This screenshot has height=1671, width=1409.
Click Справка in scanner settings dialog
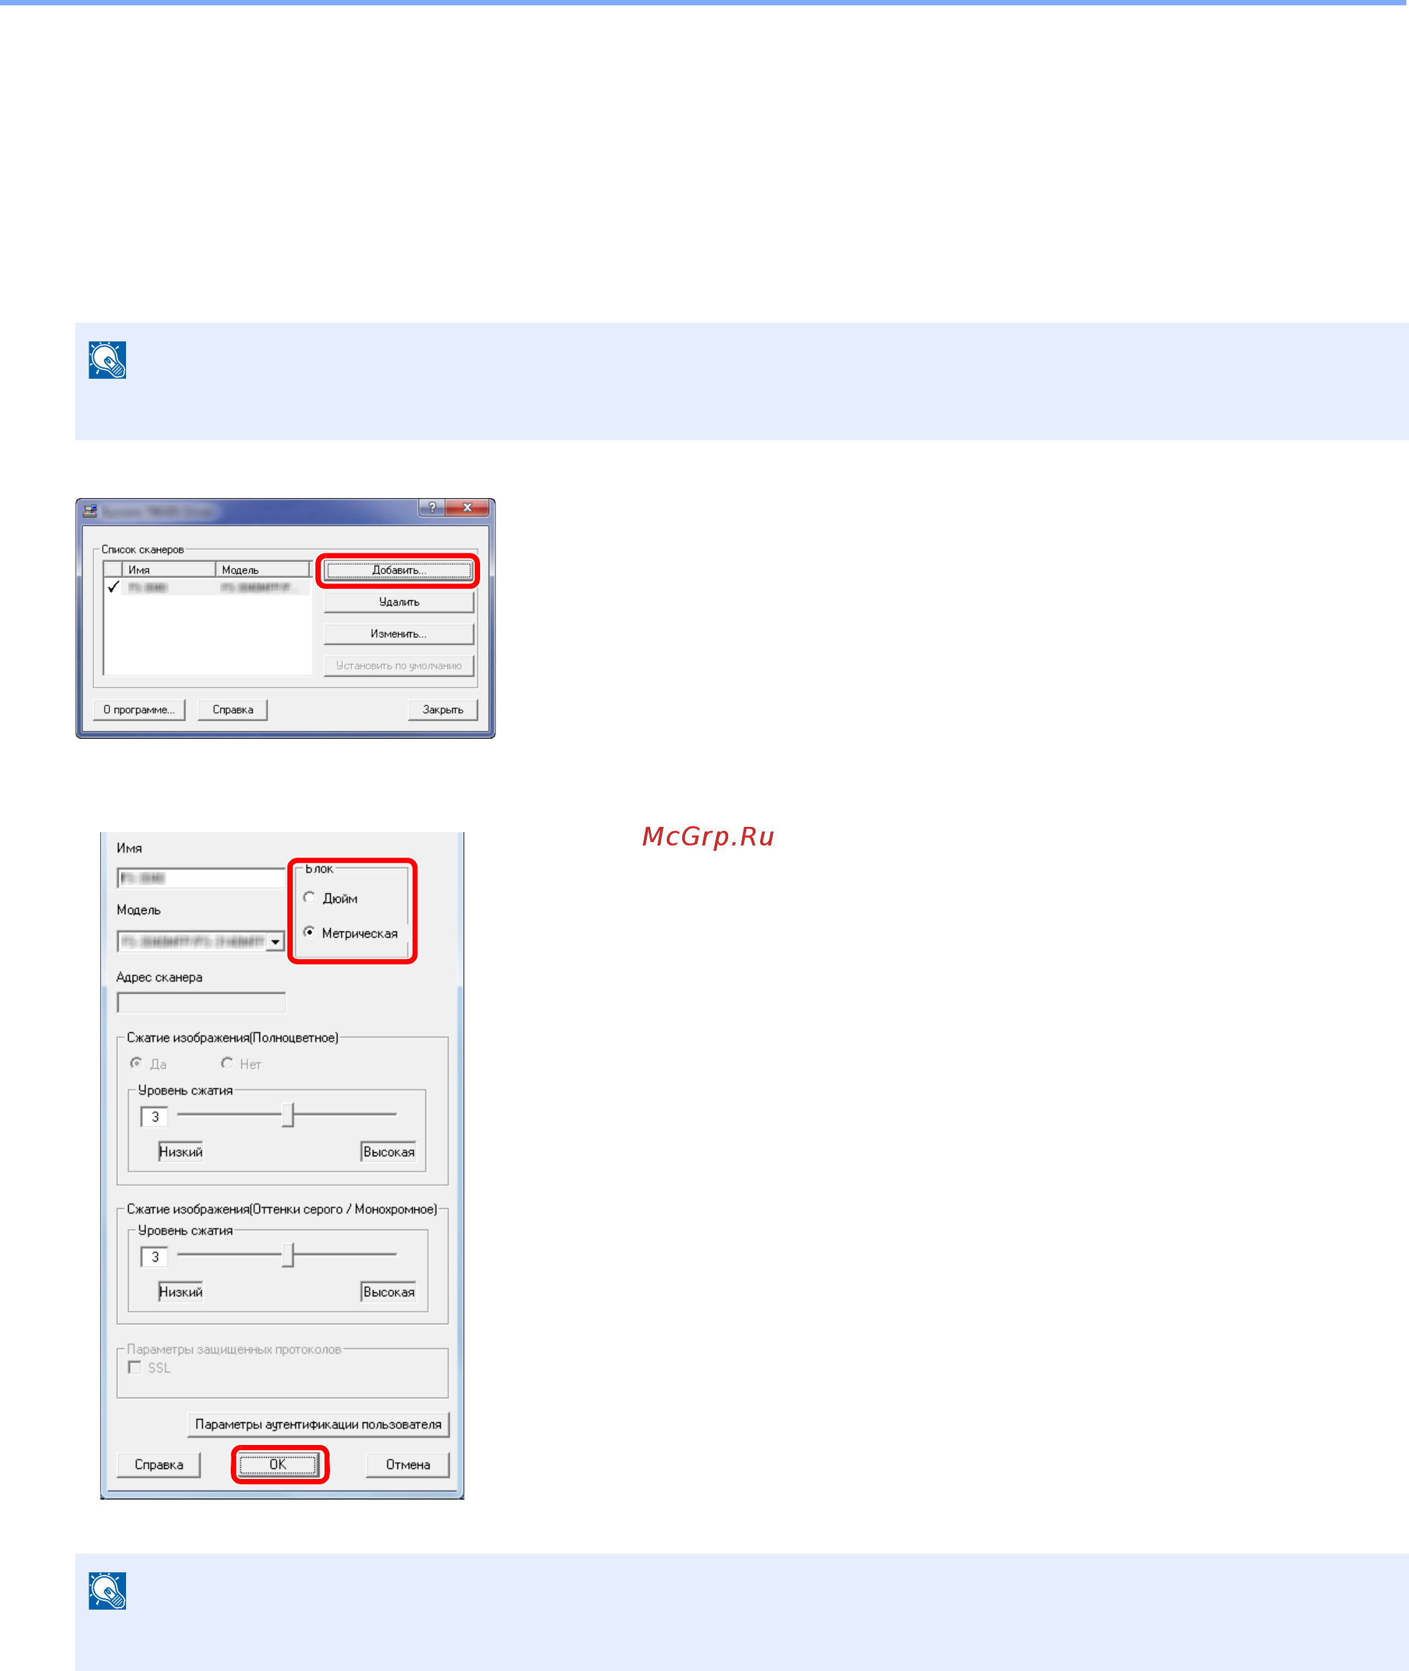point(159,1465)
